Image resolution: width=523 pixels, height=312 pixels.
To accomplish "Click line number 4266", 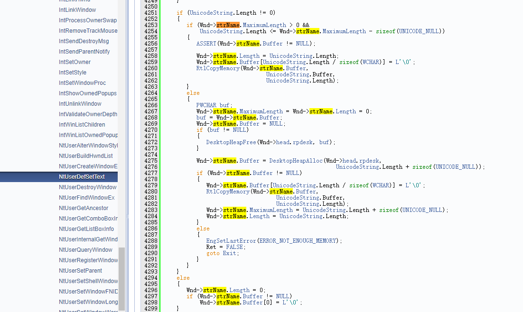I will pyautogui.click(x=151, y=105).
